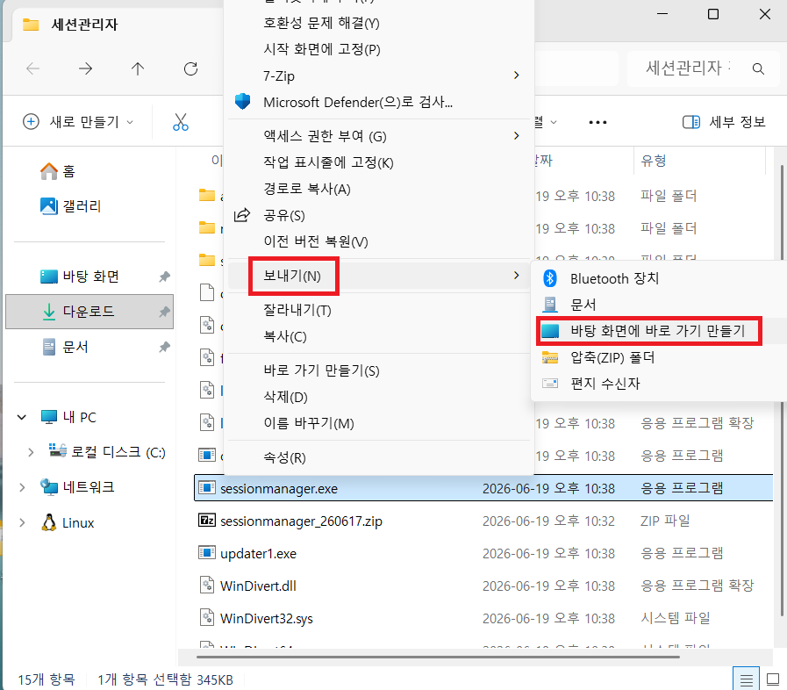The height and width of the screenshot is (690, 787).
Task: Switch to large thumbnails view layout
Action: point(773,680)
